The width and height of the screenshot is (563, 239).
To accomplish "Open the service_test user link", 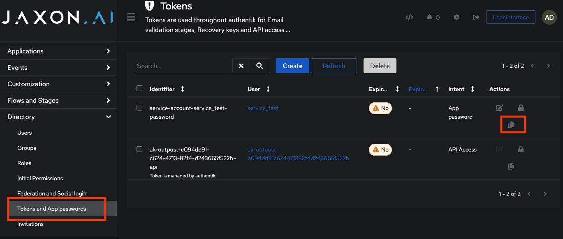I will point(263,108).
